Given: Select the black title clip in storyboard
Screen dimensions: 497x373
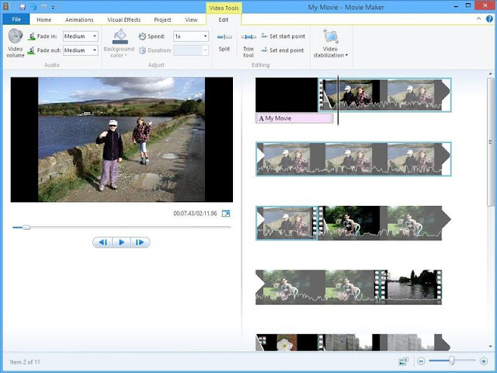Looking at the screenshot, I should (x=287, y=95).
